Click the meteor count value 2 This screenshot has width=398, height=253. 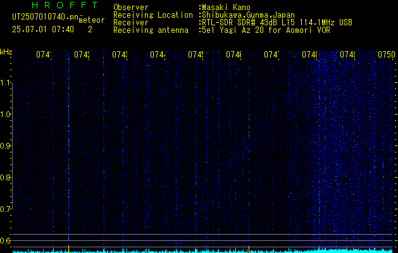pyautogui.click(x=90, y=30)
